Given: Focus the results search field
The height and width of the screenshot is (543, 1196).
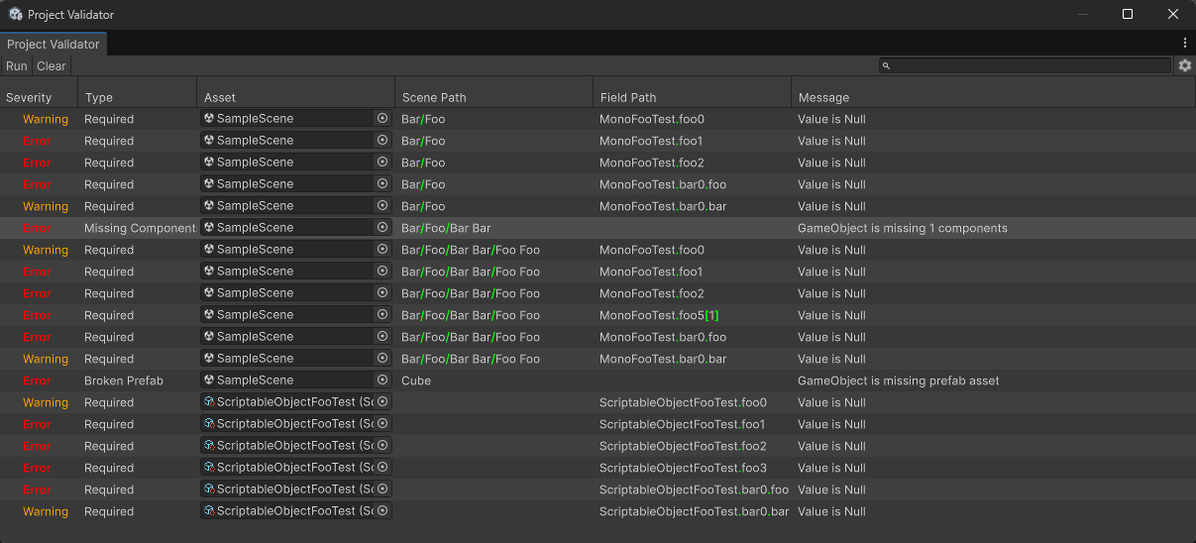Looking at the screenshot, I should 1026,65.
